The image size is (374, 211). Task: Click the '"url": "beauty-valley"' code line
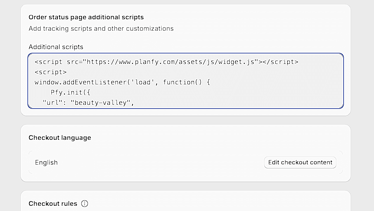pyautogui.click(x=88, y=103)
